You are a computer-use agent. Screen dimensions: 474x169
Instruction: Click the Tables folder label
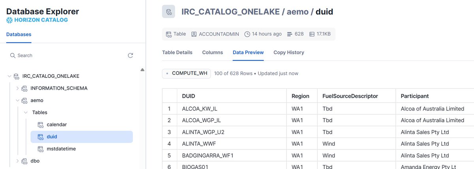pyautogui.click(x=39, y=112)
